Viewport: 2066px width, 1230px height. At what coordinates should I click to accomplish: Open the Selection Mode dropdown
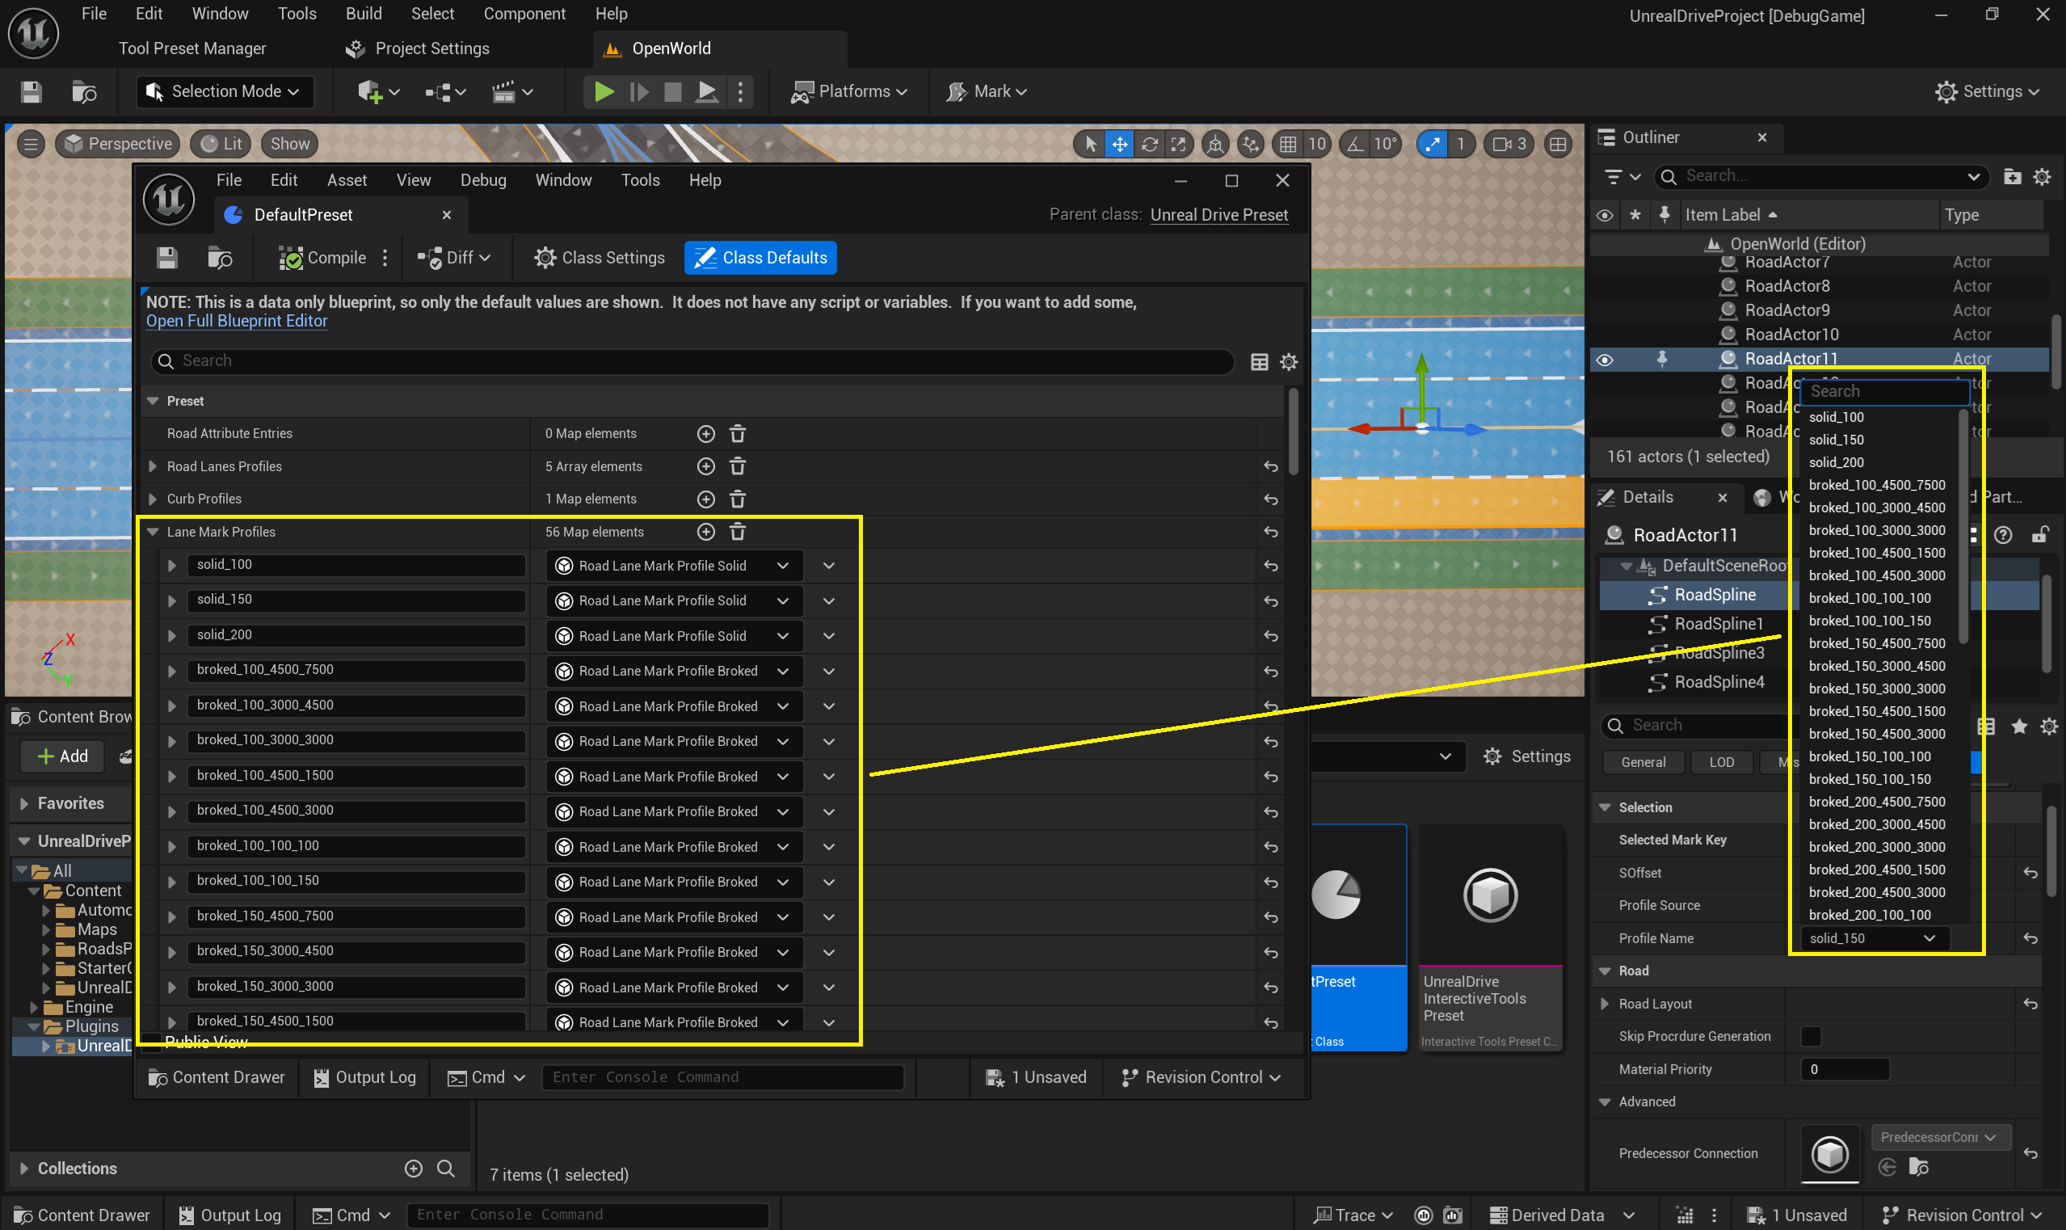click(x=225, y=91)
